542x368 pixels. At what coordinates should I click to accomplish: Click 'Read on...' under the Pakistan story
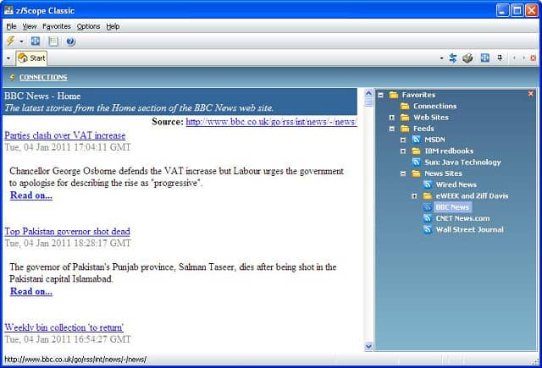click(31, 291)
